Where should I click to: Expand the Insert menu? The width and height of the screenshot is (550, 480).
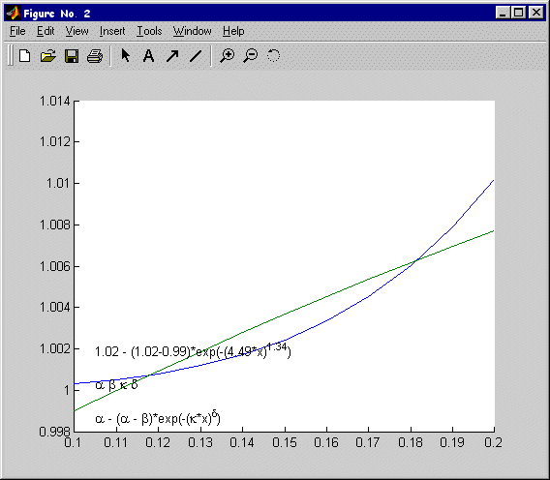coord(112,31)
